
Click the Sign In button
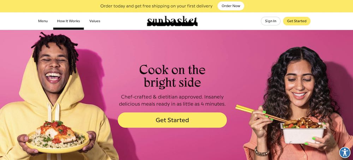pos(271,21)
